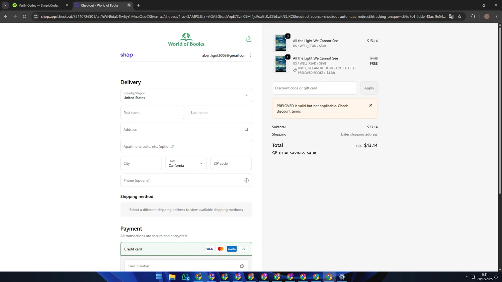
Task: Click the World of Books logo
Action: coord(186,39)
